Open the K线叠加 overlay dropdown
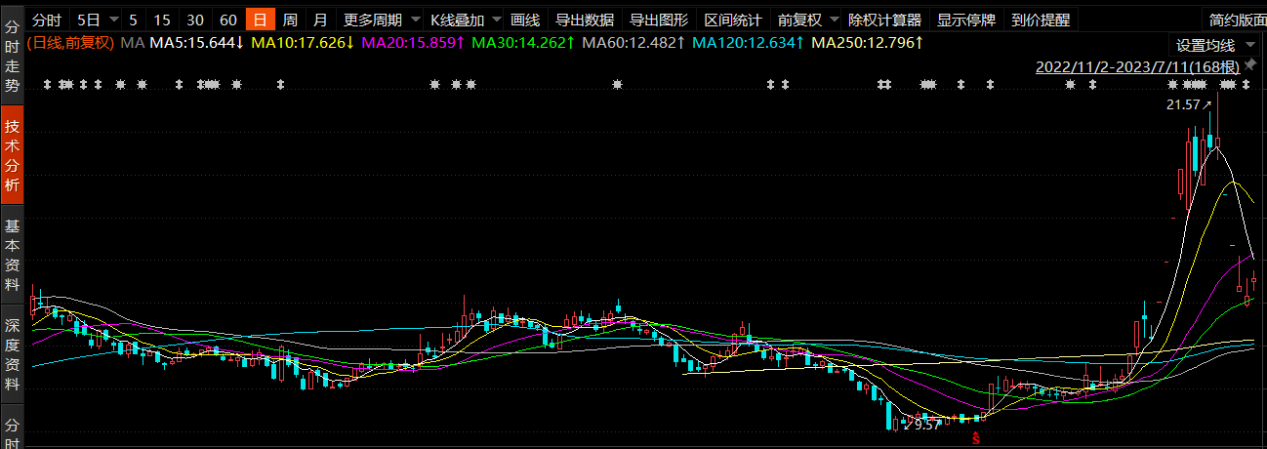Viewport: 1267px width, 449px height. tap(466, 20)
